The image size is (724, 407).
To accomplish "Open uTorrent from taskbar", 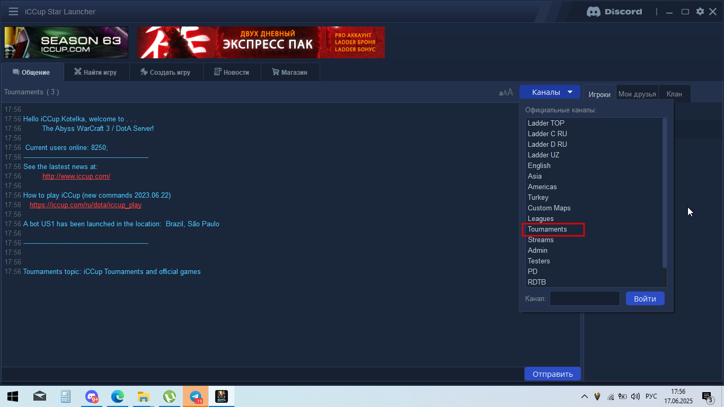I will click(x=170, y=396).
